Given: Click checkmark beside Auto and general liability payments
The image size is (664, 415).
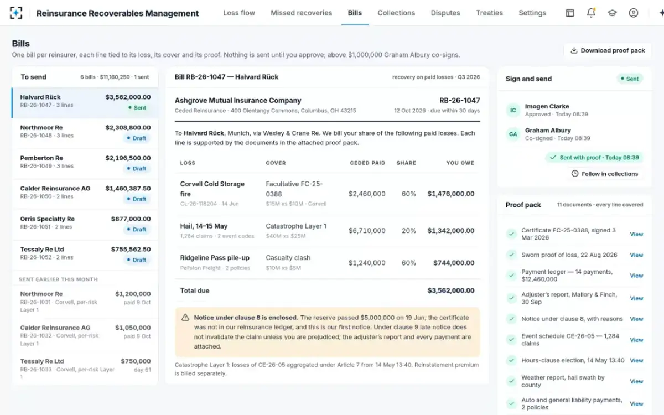Looking at the screenshot, I should point(511,403).
